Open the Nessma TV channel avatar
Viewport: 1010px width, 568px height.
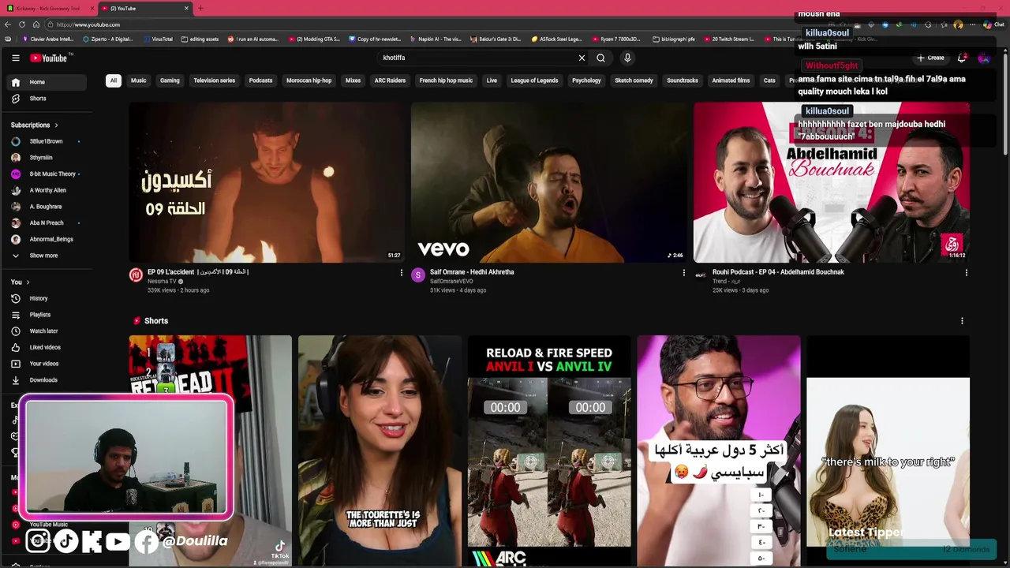[136, 275]
